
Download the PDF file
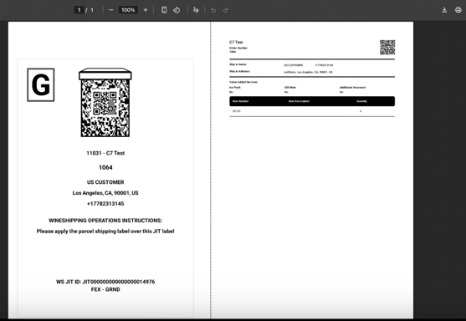click(444, 10)
